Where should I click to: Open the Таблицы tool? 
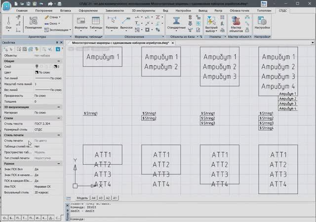(x=96, y=24)
